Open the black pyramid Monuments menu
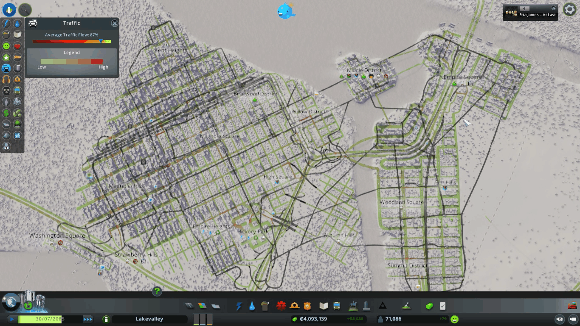 (x=383, y=306)
